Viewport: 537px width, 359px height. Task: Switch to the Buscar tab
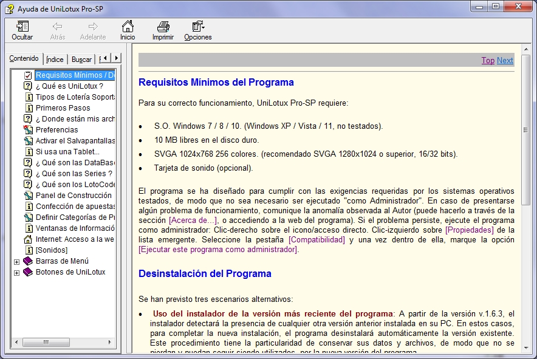click(81, 60)
